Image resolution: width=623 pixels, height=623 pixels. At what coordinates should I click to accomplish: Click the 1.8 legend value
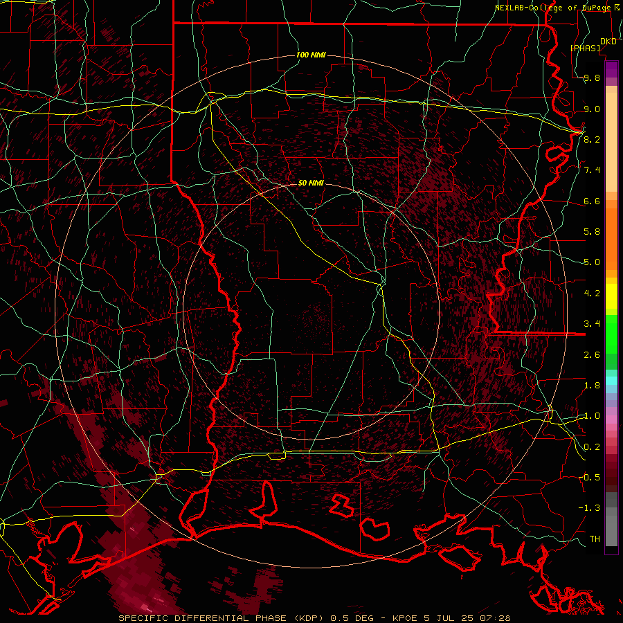[x=592, y=386]
